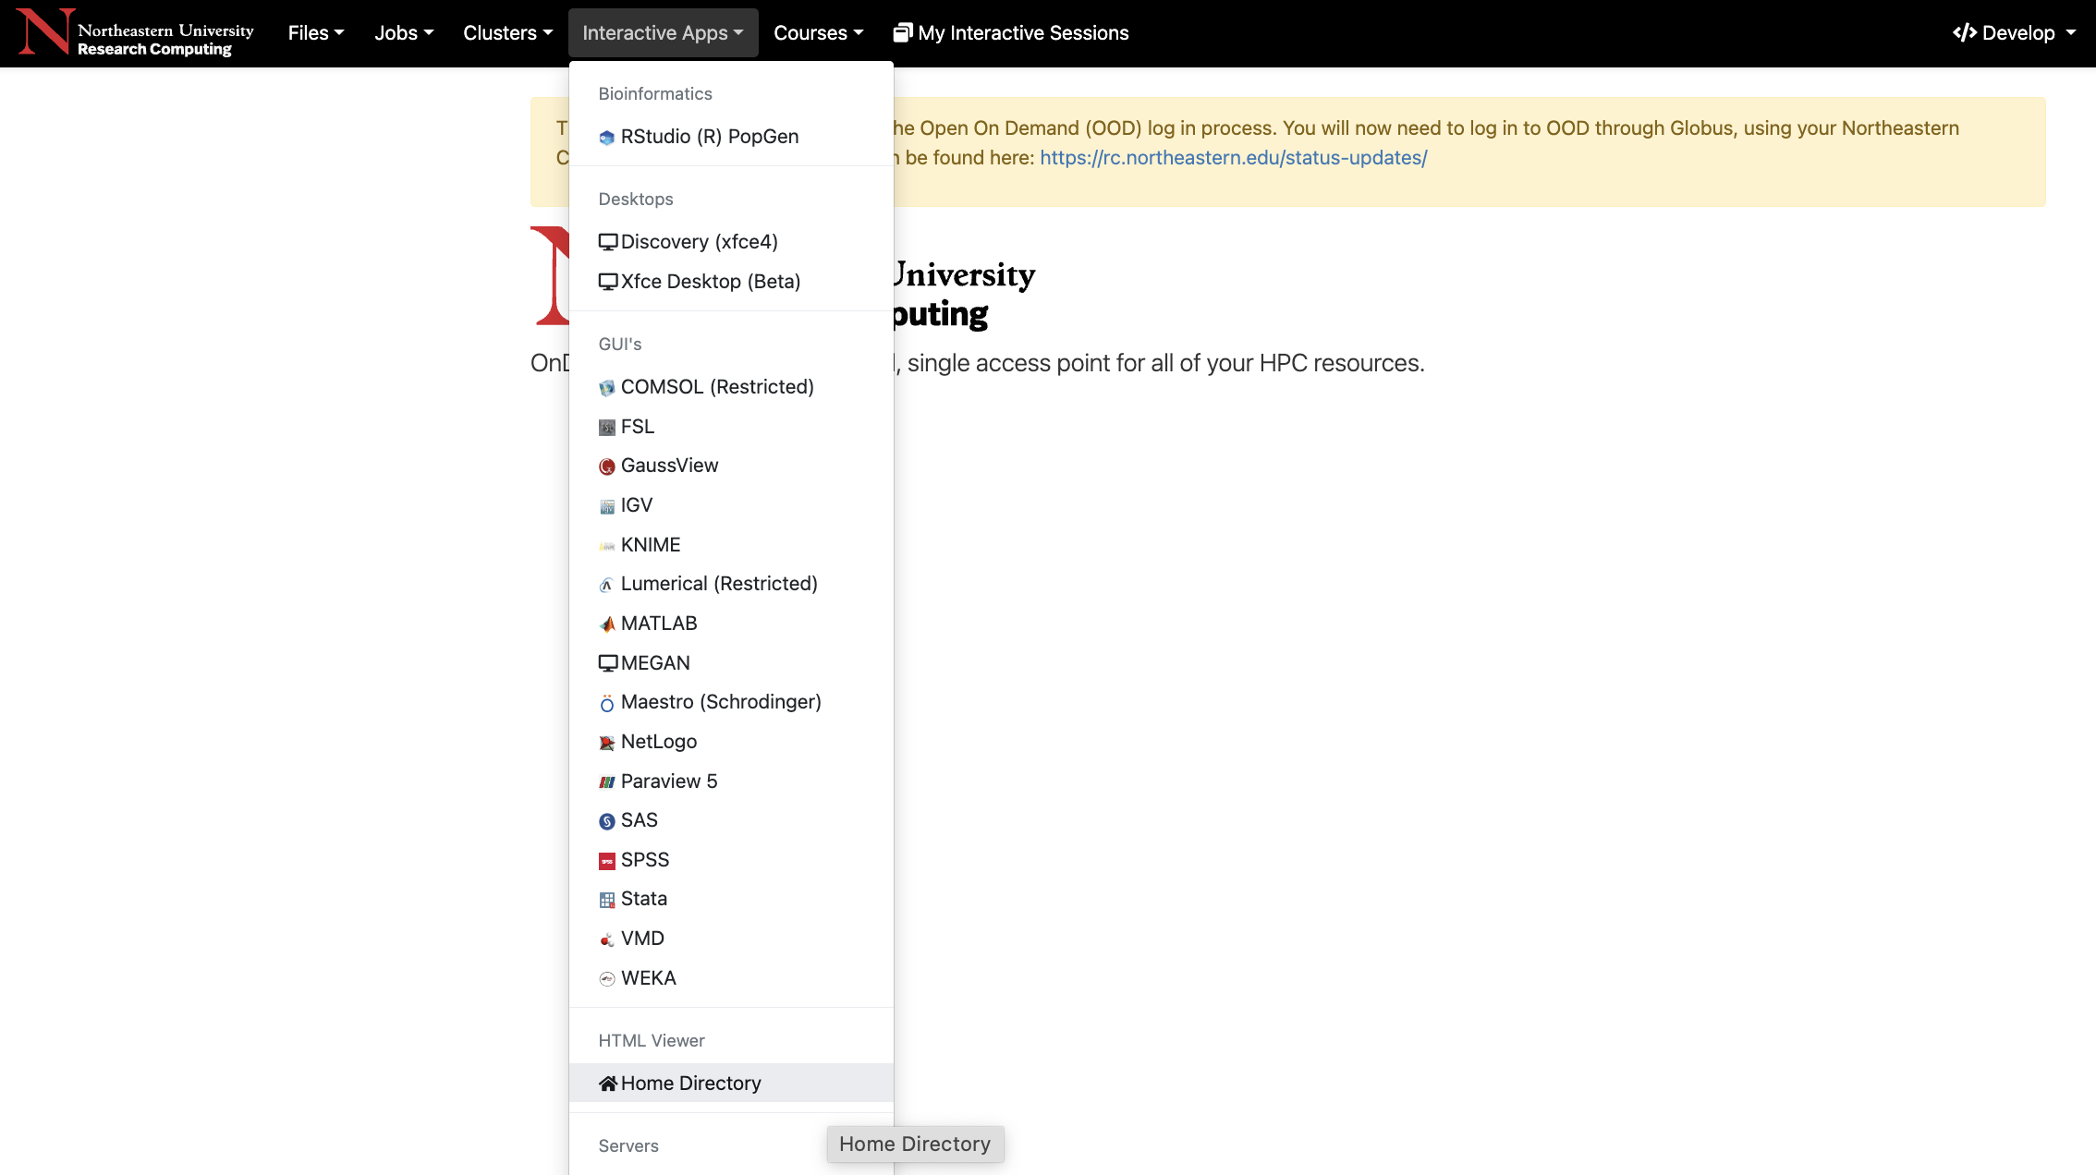Click the WEKA app icon
The width and height of the screenshot is (2096, 1175).
tap(607, 979)
